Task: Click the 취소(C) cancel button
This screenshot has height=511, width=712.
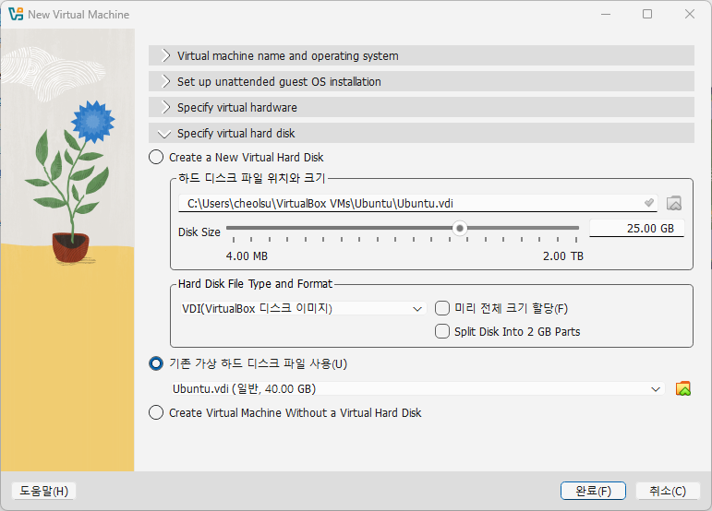Action: (667, 491)
